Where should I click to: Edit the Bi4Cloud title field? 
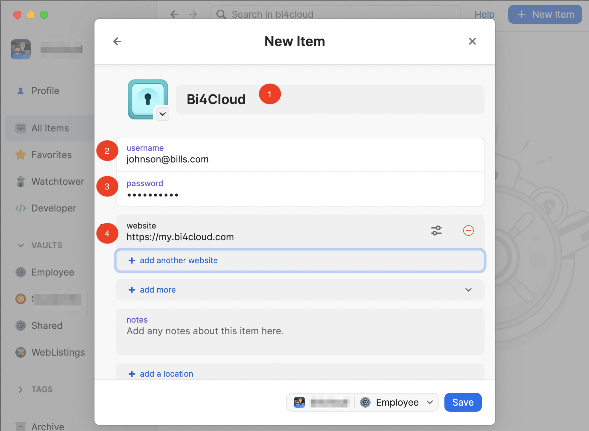pos(330,99)
